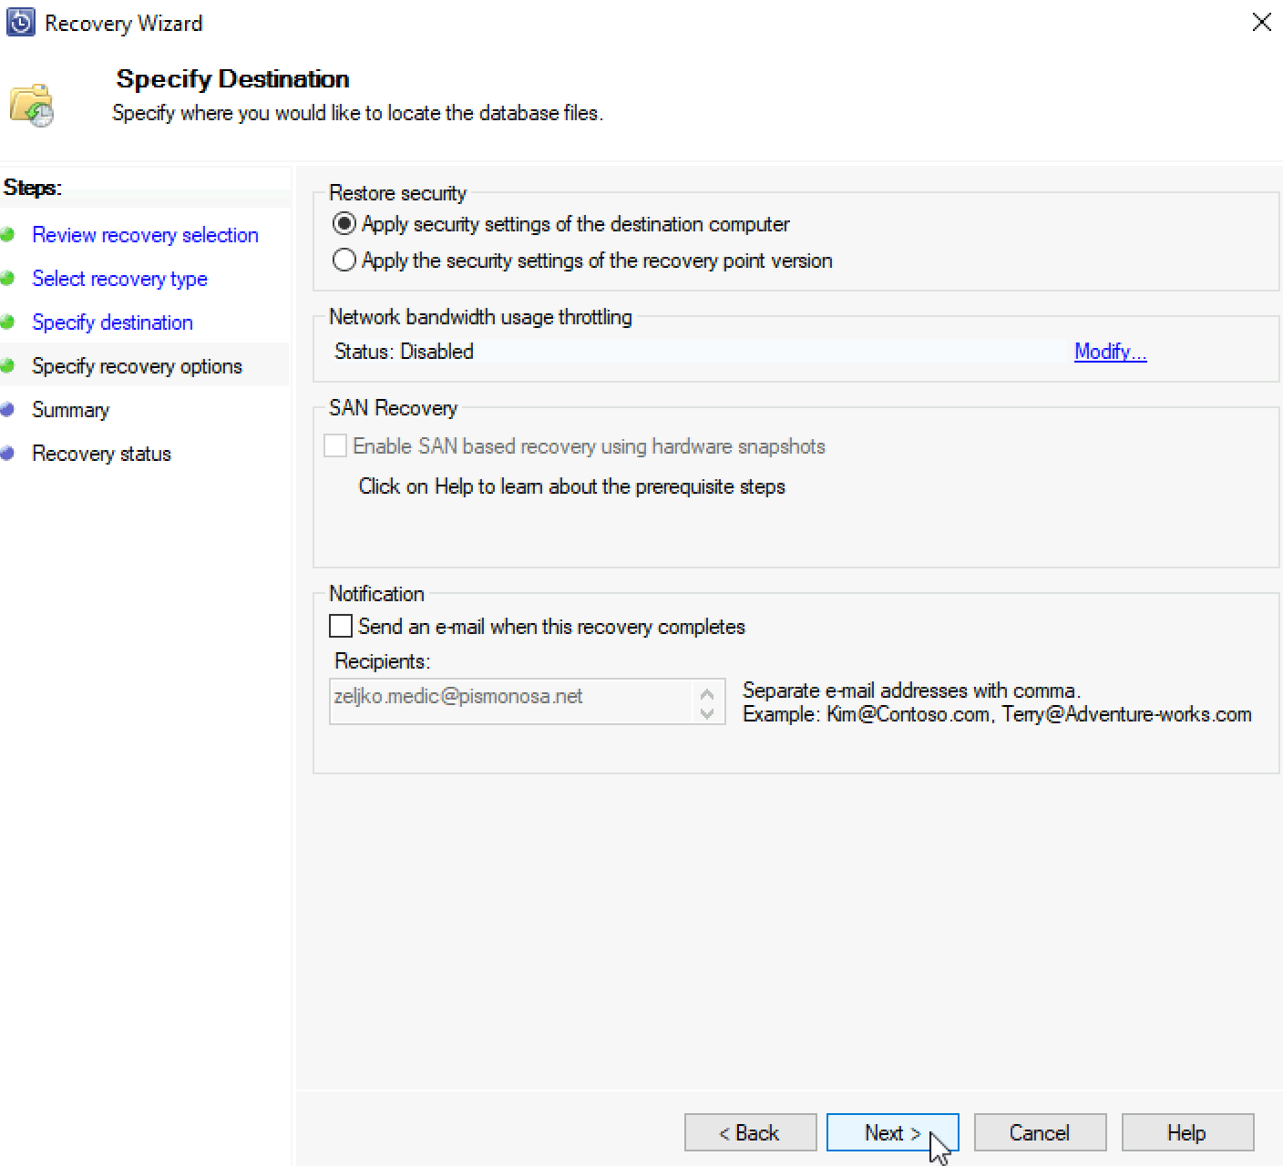The image size is (1283, 1166).
Task: Click 'Click on Help to learn about the prerequisite steps'
Action: pyautogui.click(x=571, y=486)
